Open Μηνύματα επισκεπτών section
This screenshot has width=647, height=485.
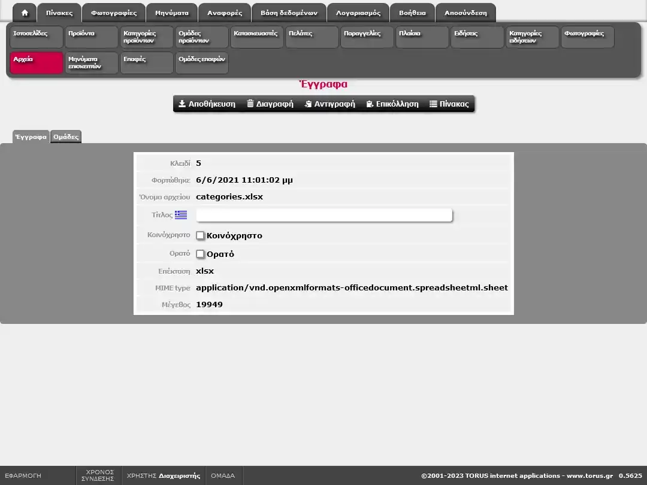(x=92, y=63)
